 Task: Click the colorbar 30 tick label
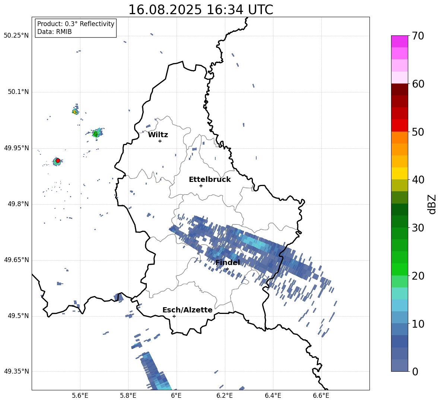click(418, 228)
